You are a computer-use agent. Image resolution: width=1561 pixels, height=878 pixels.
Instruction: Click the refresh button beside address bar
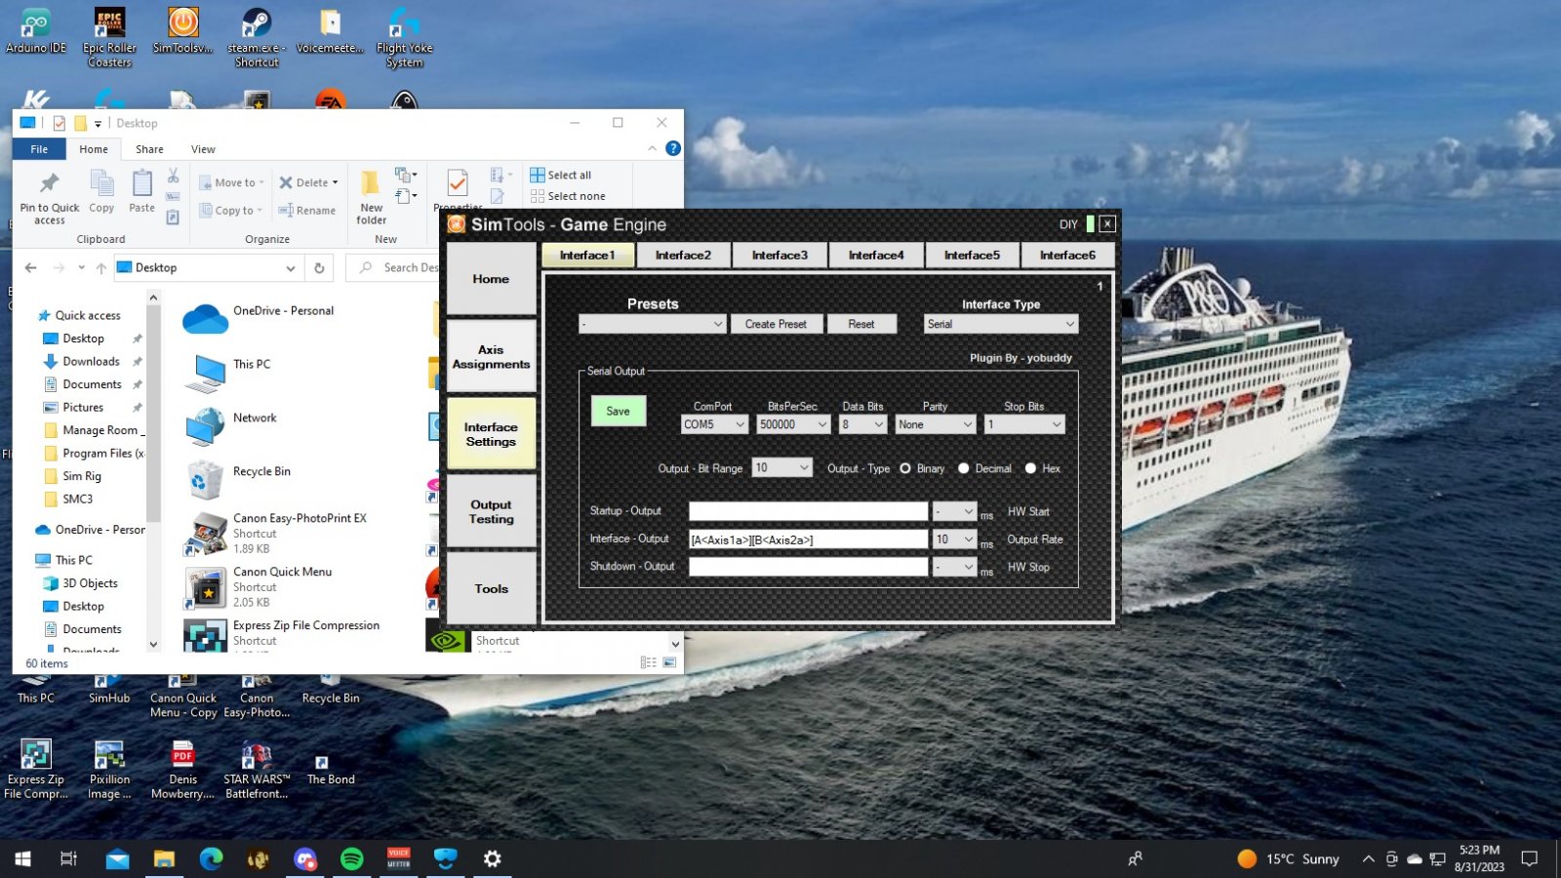click(319, 267)
